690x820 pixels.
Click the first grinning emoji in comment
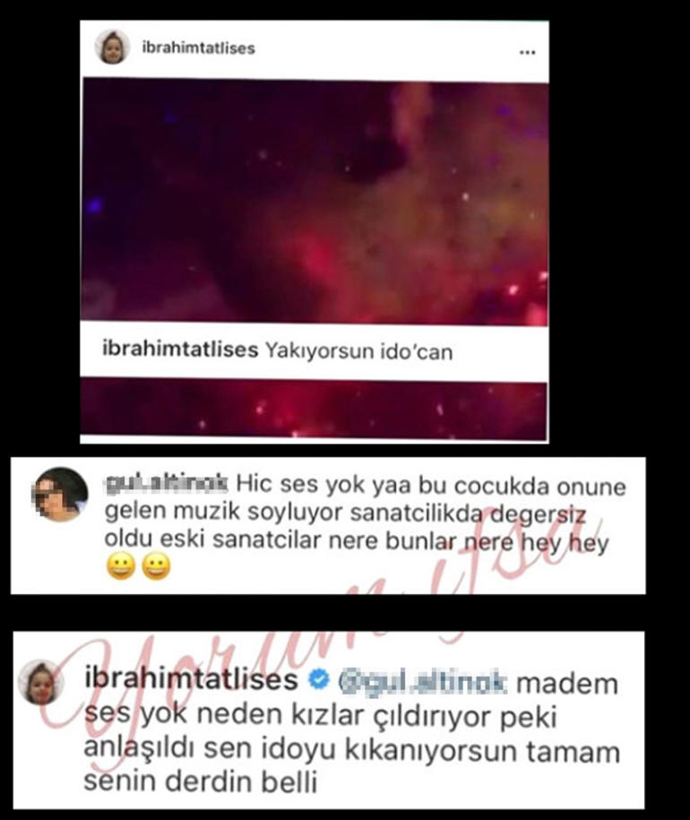pos(121,566)
